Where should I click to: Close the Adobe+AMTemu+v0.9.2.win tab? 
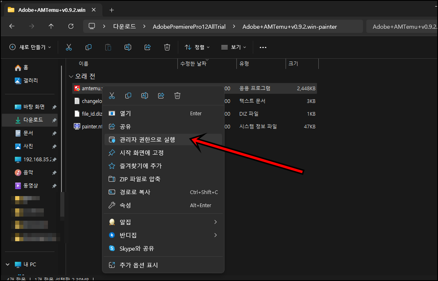93,10
